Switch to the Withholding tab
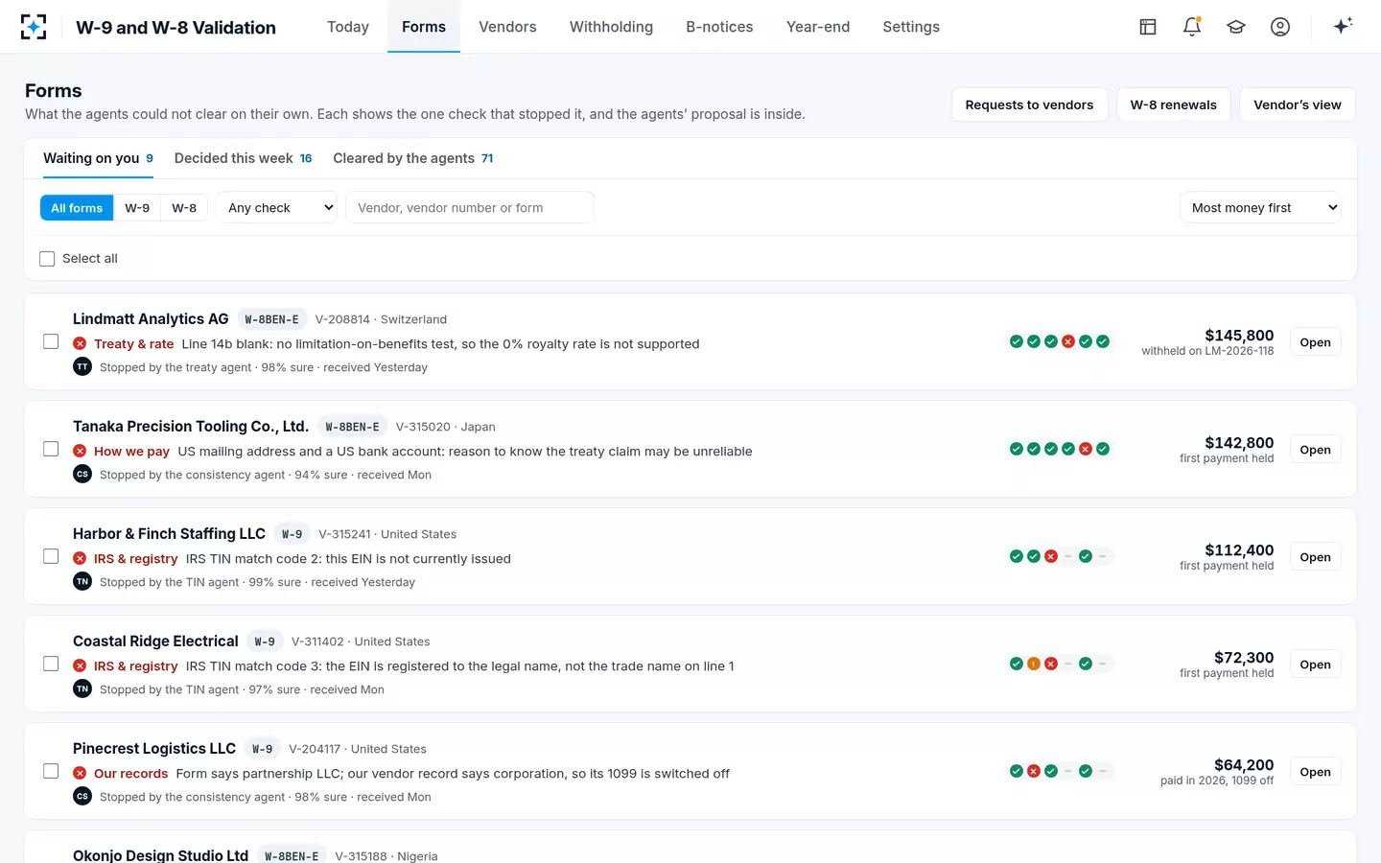The height and width of the screenshot is (863, 1381). coord(611,27)
